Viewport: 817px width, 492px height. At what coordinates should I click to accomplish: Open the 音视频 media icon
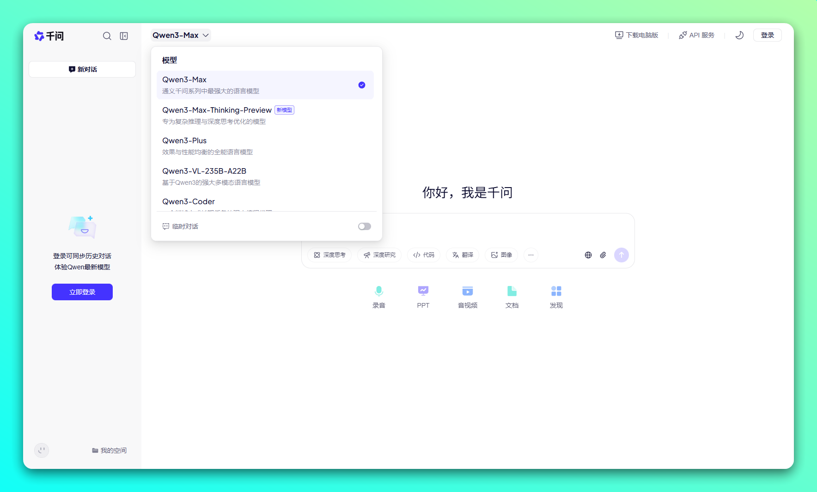[x=467, y=291]
